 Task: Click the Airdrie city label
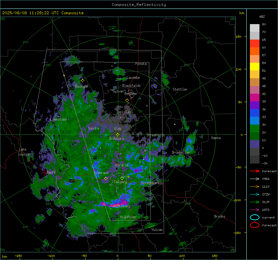tap(122, 165)
